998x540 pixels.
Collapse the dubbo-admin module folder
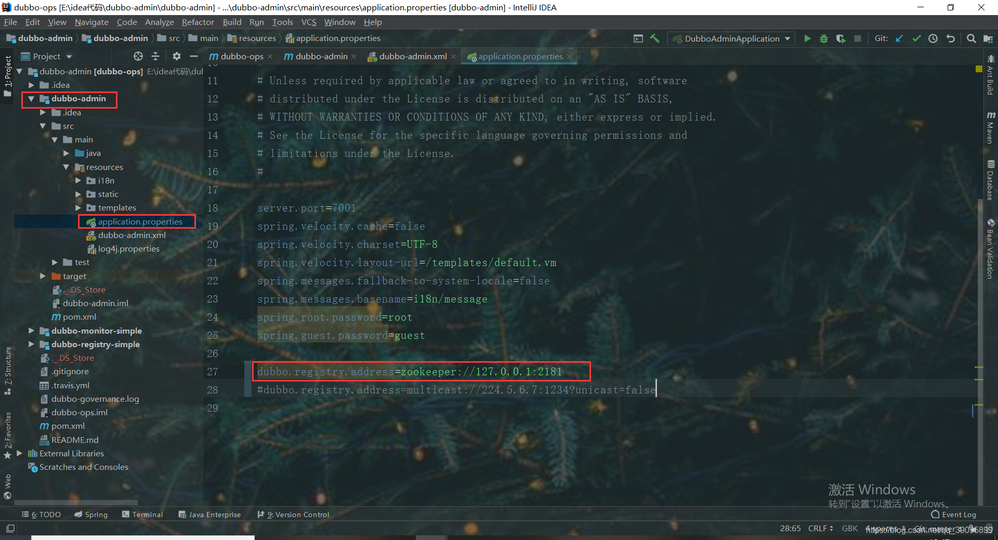[31, 99]
